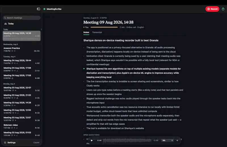This screenshot has width=227, height=147.
Task: Select Meeting 09 Aug 2026, 14:38 in sidebar
Action: point(22,36)
